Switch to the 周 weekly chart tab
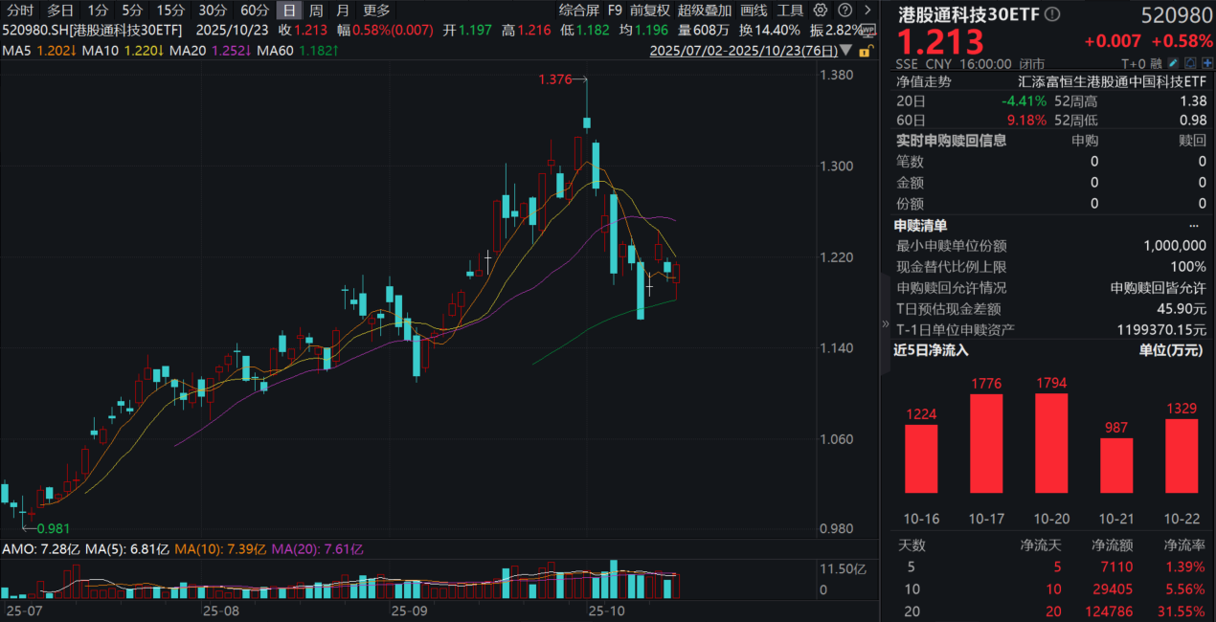This screenshot has width=1216, height=622. pyautogui.click(x=315, y=11)
